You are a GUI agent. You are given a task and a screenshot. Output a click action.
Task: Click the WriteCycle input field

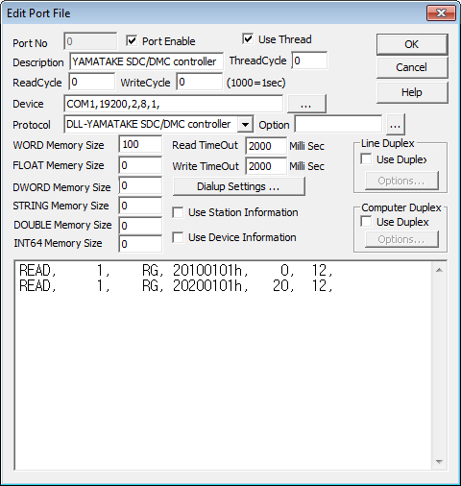[199, 82]
